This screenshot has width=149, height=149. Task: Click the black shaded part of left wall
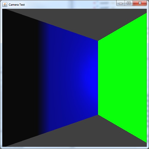tap(20, 77)
